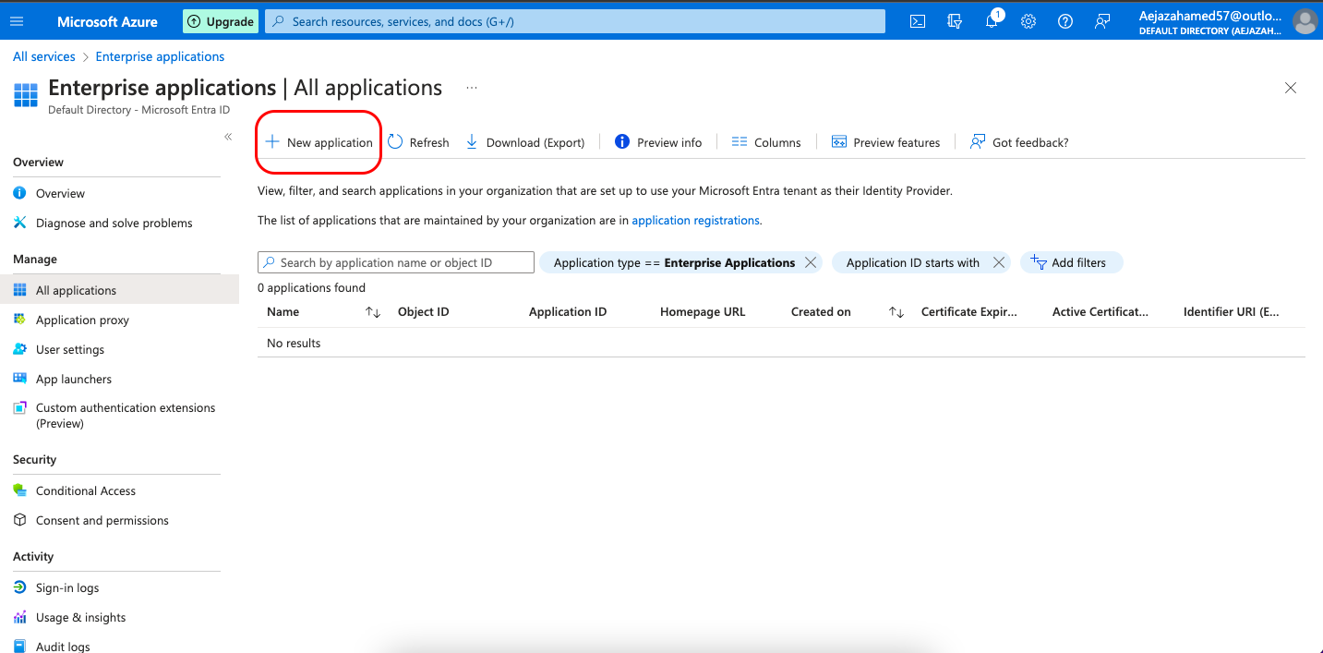Select Sign-in logs in the Activity section
1323x653 pixels.
tap(67, 587)
